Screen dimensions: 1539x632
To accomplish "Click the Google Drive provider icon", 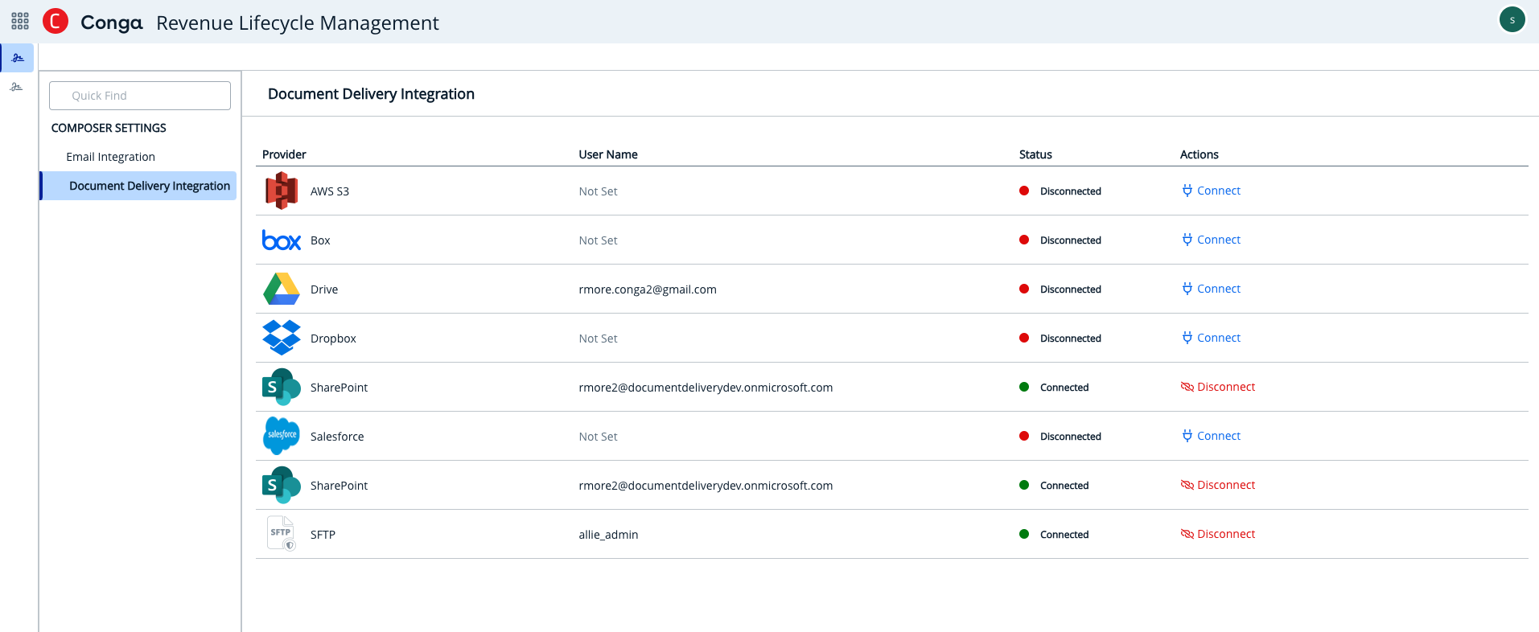I will click(x=282, y=289).
